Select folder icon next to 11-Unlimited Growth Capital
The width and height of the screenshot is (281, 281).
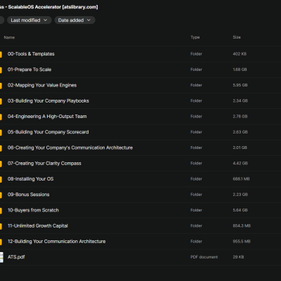(1, 226)
